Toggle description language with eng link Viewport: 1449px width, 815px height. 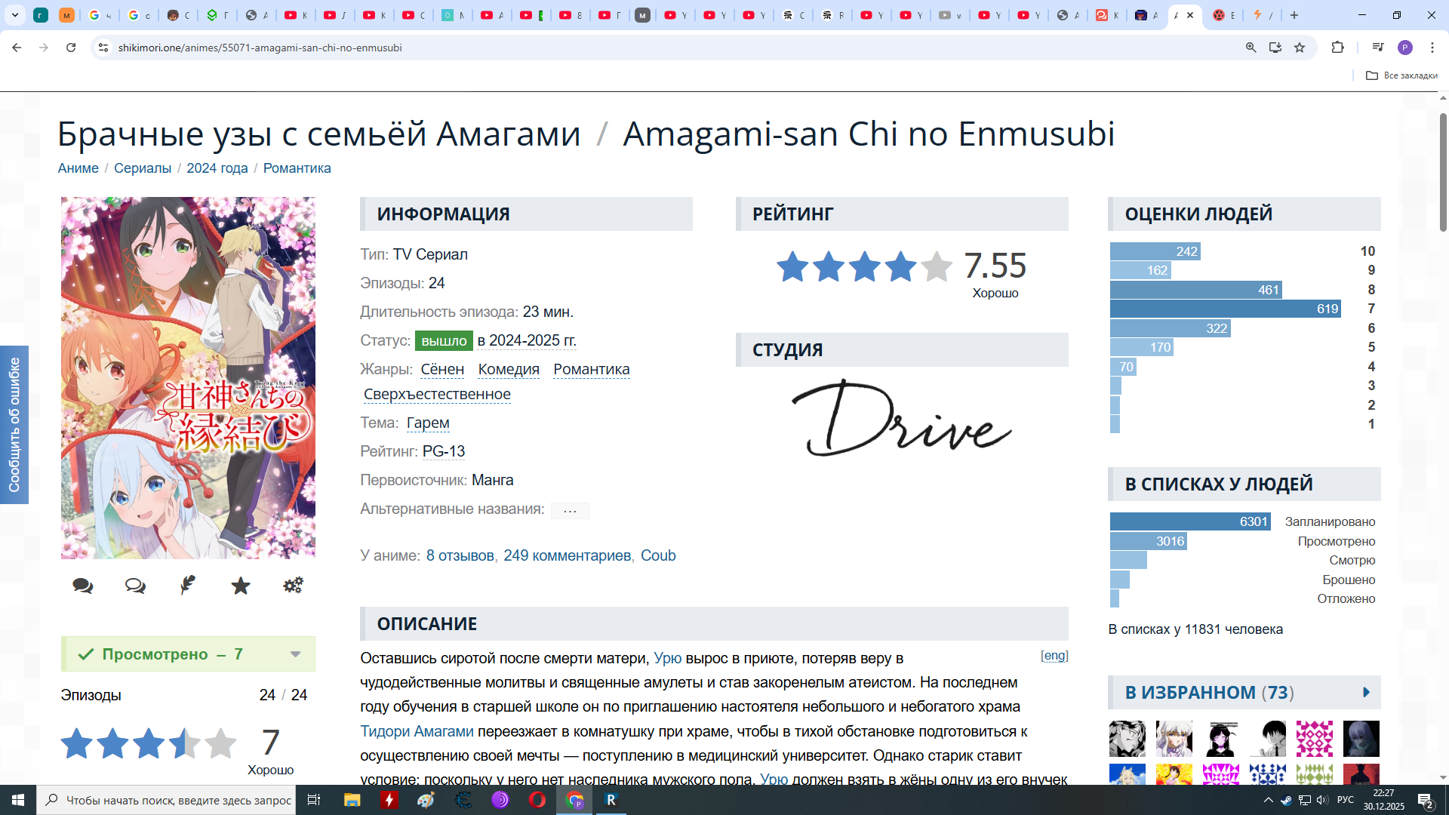(1054, 655)
